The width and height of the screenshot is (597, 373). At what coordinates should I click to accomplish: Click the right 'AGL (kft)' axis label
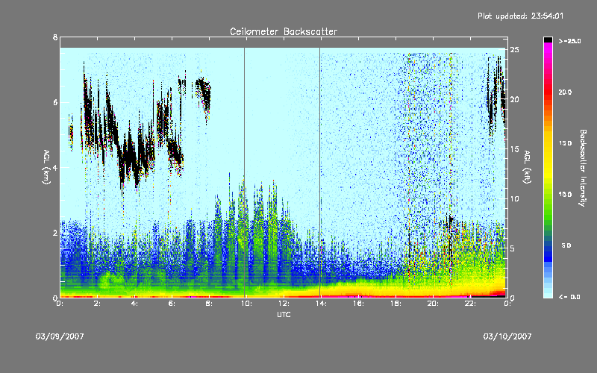pos(527,167)
